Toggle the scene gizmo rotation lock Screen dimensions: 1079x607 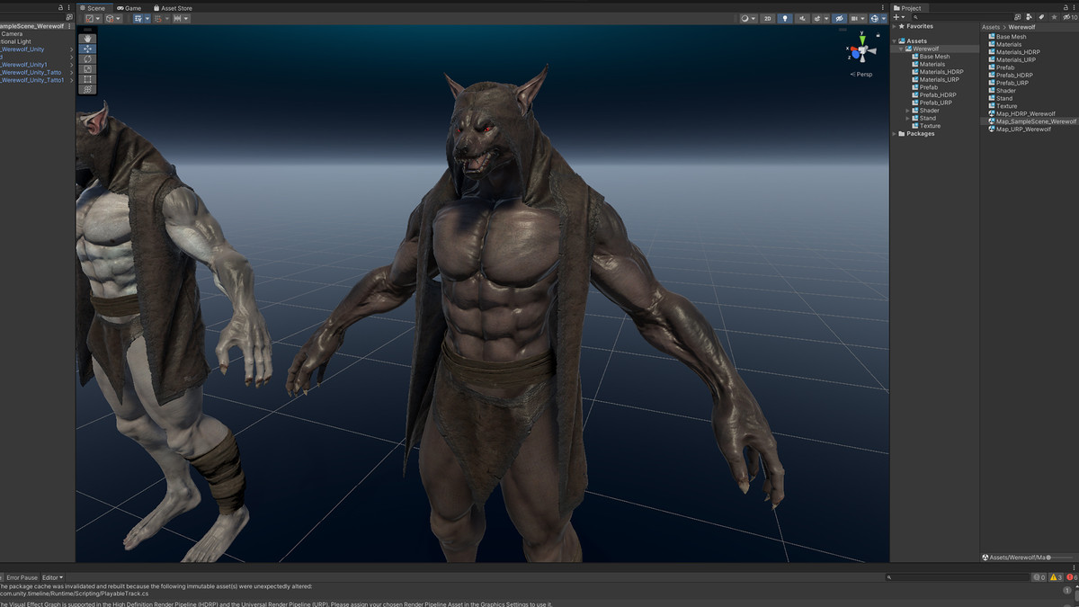879,34
